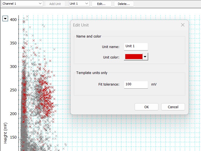Click the 400 tick on the Y axis
This screenshot has width=201, height=151.
(12, 20)
